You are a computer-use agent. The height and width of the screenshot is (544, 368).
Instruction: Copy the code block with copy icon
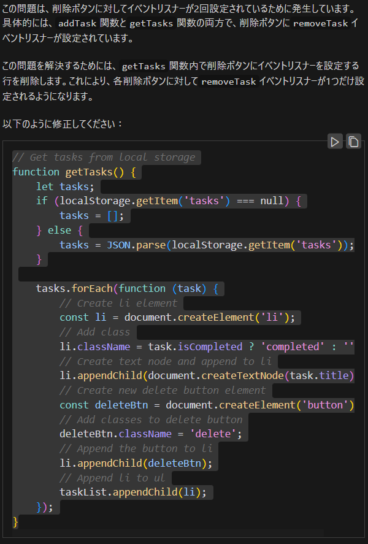pyautogui.click(x=353, y=142)
